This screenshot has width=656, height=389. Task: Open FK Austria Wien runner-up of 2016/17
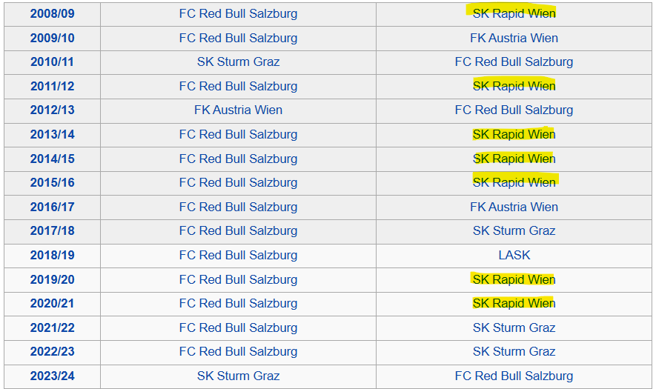[514, 207]
